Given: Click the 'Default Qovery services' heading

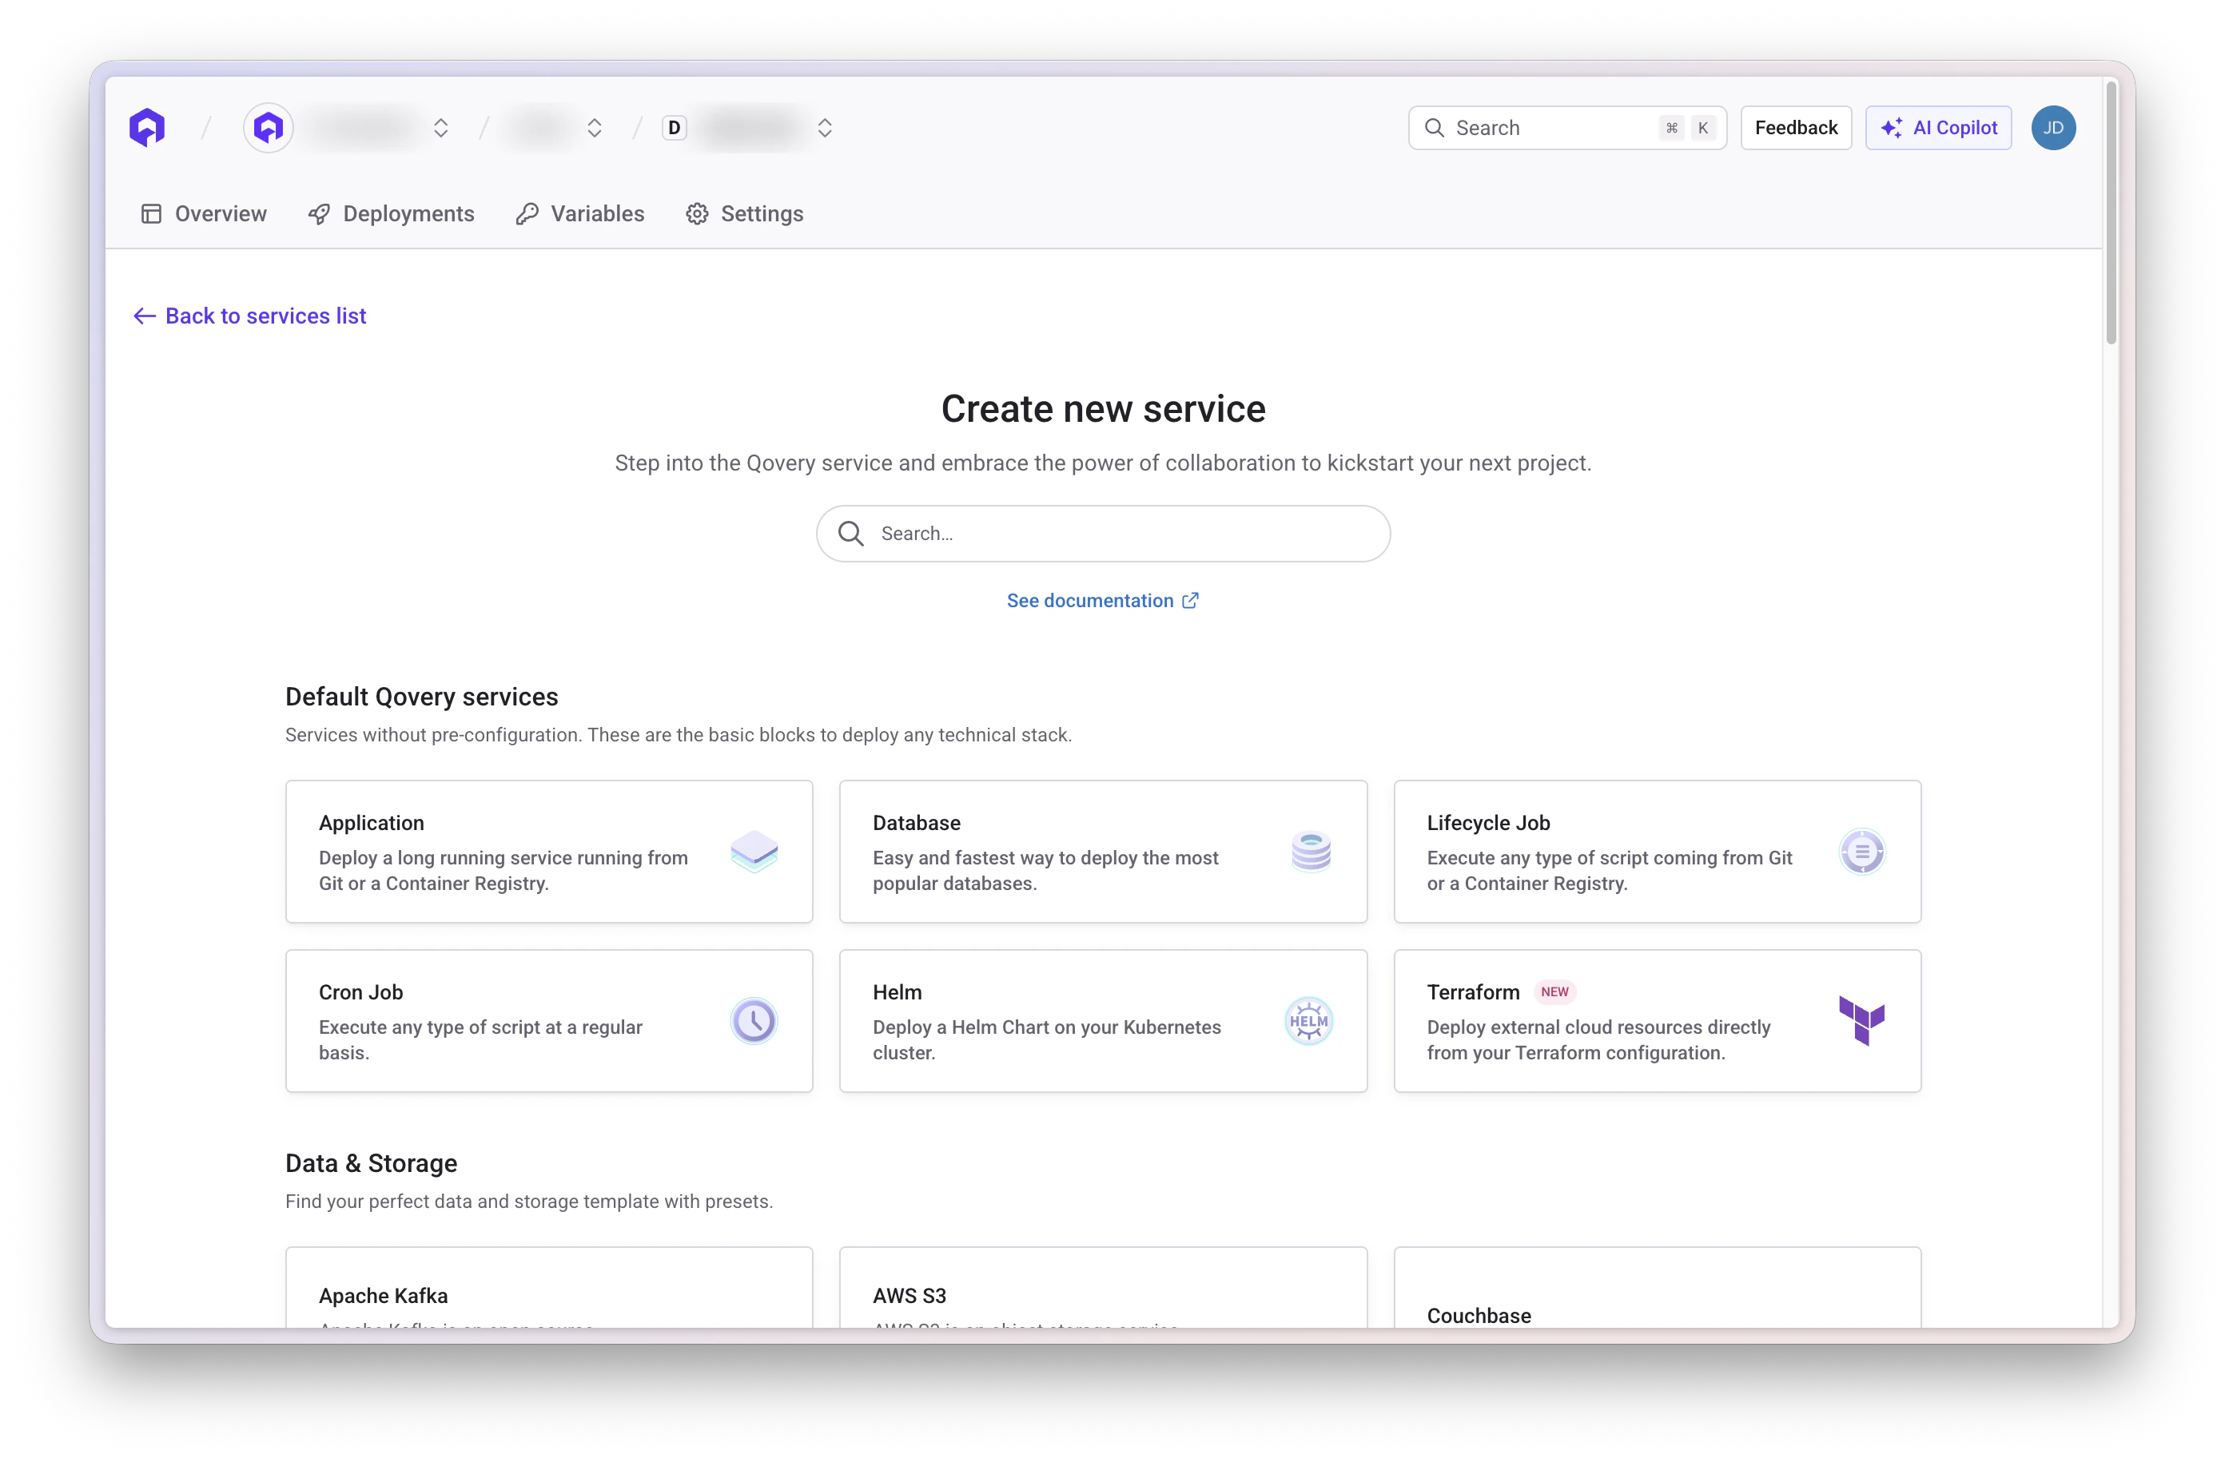Looking at the screenshot, I should 422,697.
